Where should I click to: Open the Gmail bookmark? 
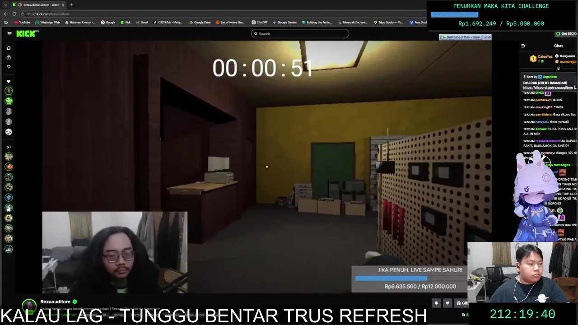click(x=142, y=22)
